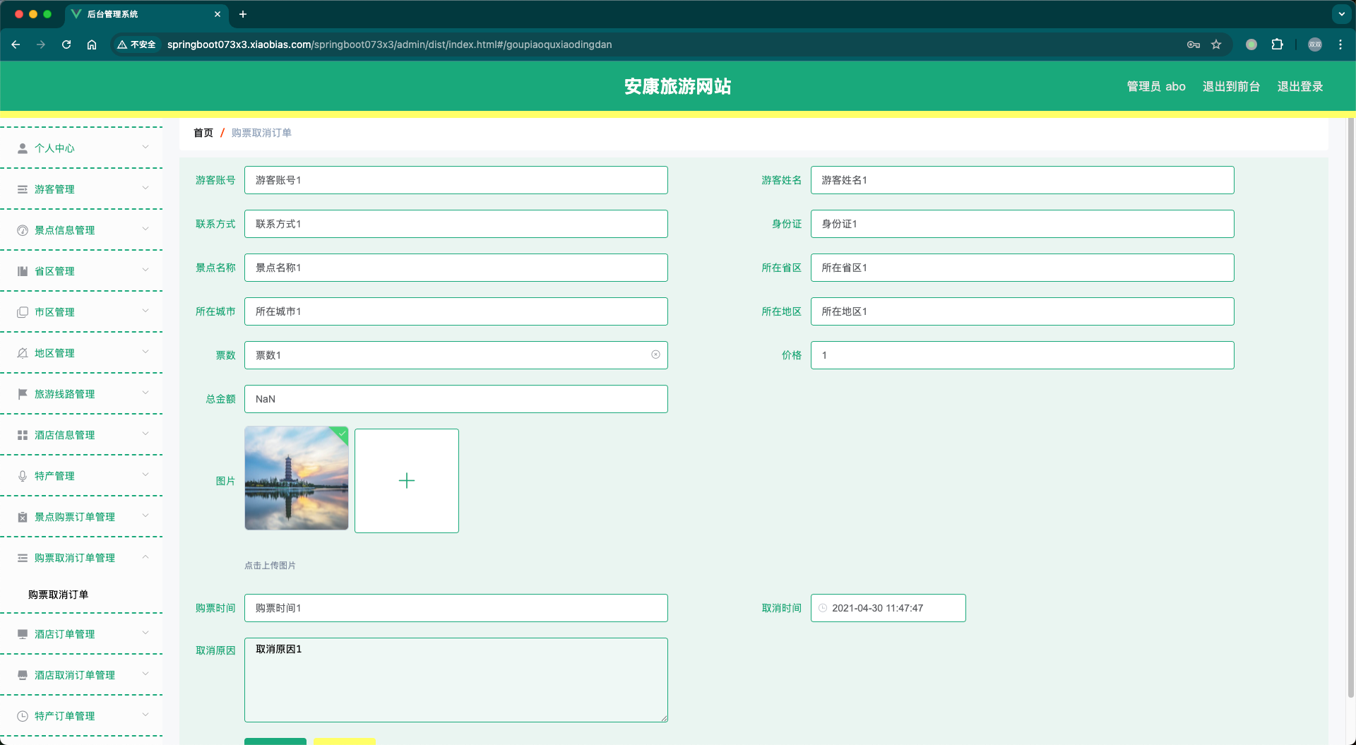Click the grid icon beside 酒店信息管理
The width and height of the screenshot is (1356, 745).
coord(23,435)
